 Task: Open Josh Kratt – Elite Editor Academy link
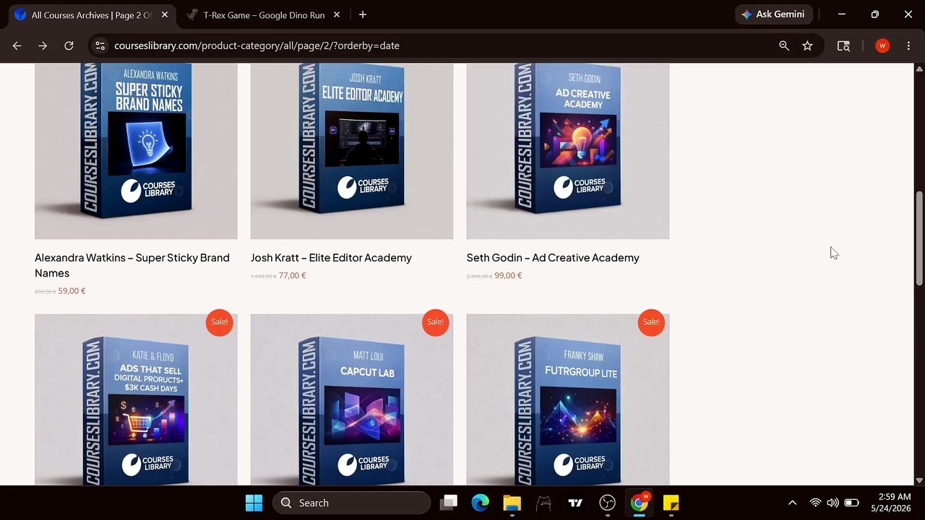[331, 258]
